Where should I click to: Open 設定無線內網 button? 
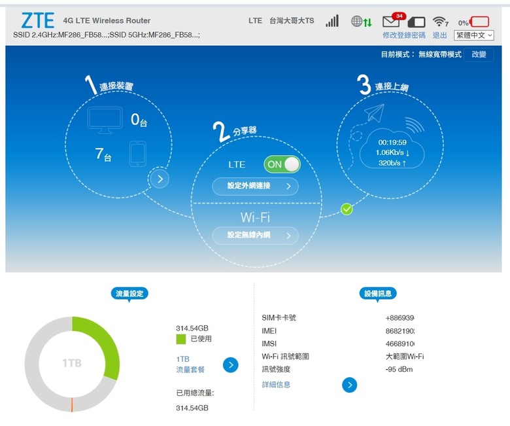[255, 236]
